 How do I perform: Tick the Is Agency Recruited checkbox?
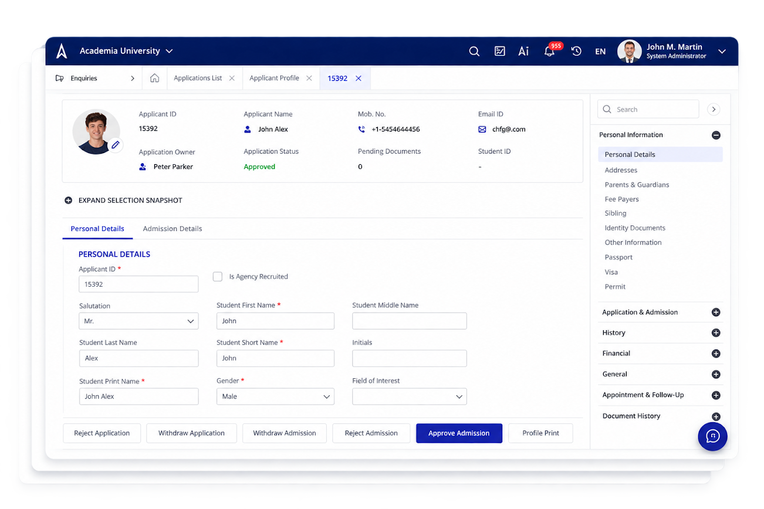(218, 277)
